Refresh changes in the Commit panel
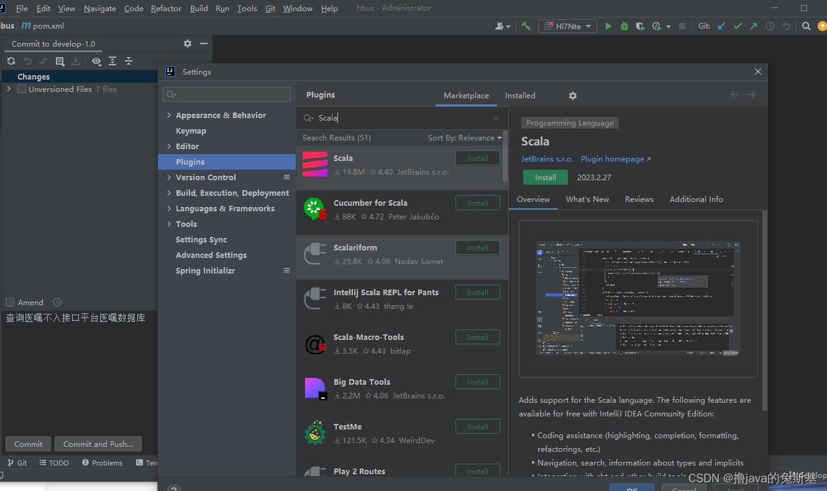The height and width of the screenshot is (491, 827). [x=11, y=61]
